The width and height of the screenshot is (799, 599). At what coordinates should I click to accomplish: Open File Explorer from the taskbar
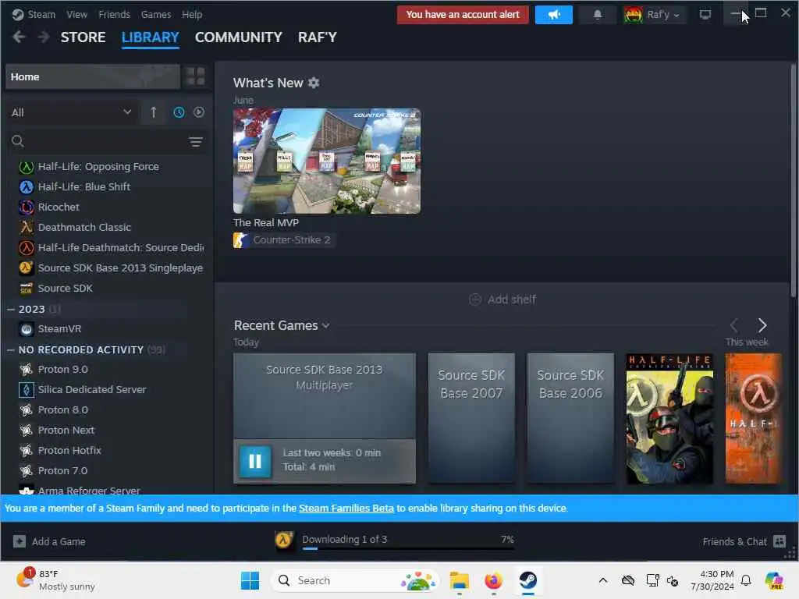point(459,580)
